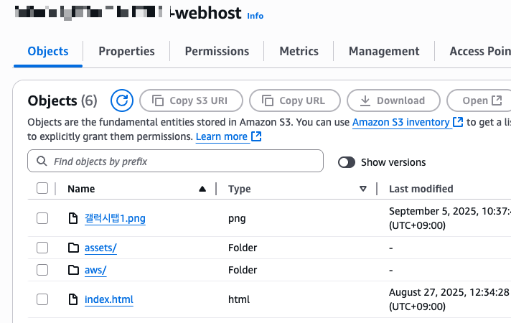Click 'Folder' type in aws/ row
Viewport: 511px width, 323px height.
(243, 270)
